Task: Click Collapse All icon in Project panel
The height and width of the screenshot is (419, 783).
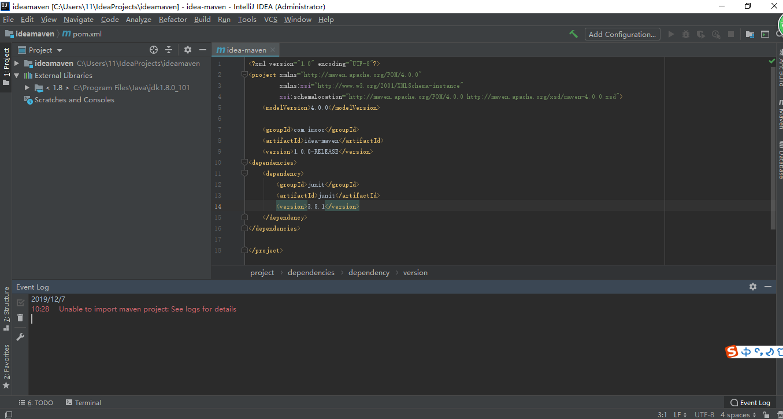Action: [169, 50]
